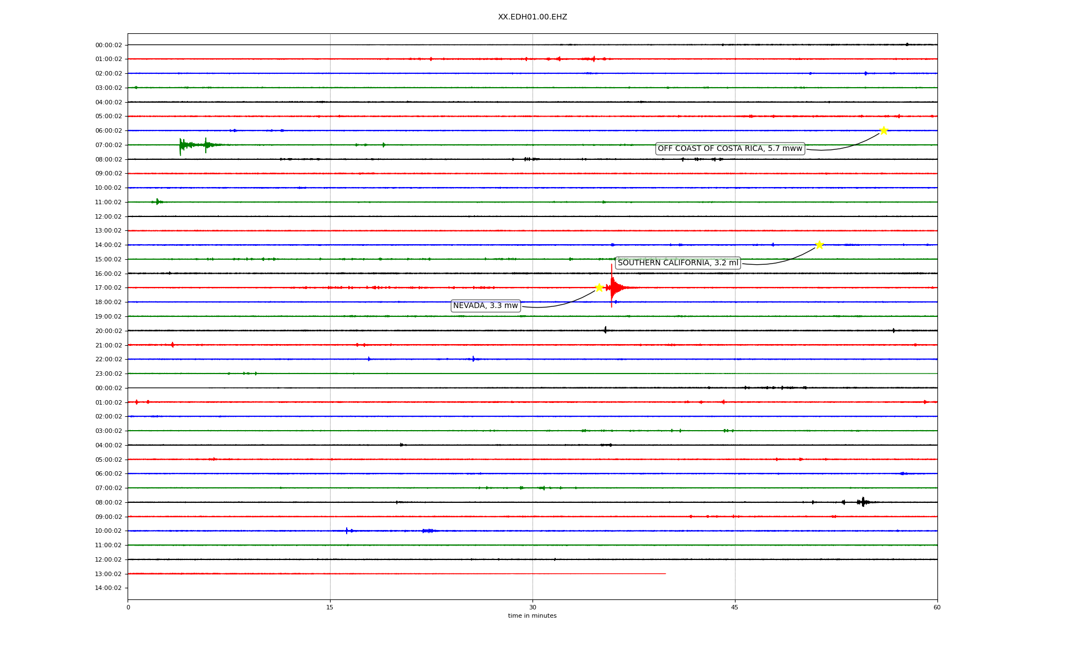Click the 17:00:02 row label

pos(108,288)
